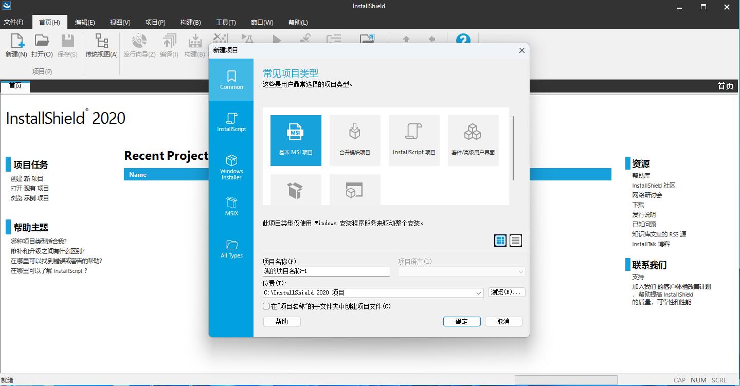
Task: Open the 窗口(W) menu
Action: click(x=262, y=22)
